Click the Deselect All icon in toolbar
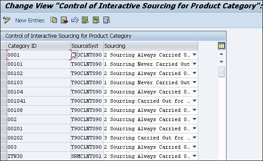Screen dimensions: 263x161 pos(107,20)
